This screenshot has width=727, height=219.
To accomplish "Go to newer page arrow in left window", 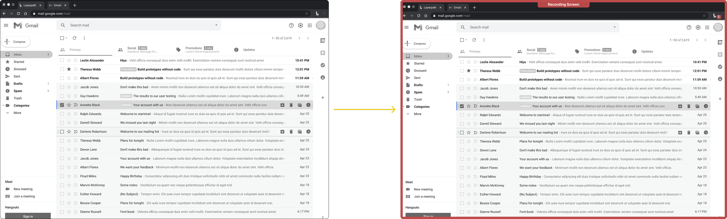I will [300, 38].
